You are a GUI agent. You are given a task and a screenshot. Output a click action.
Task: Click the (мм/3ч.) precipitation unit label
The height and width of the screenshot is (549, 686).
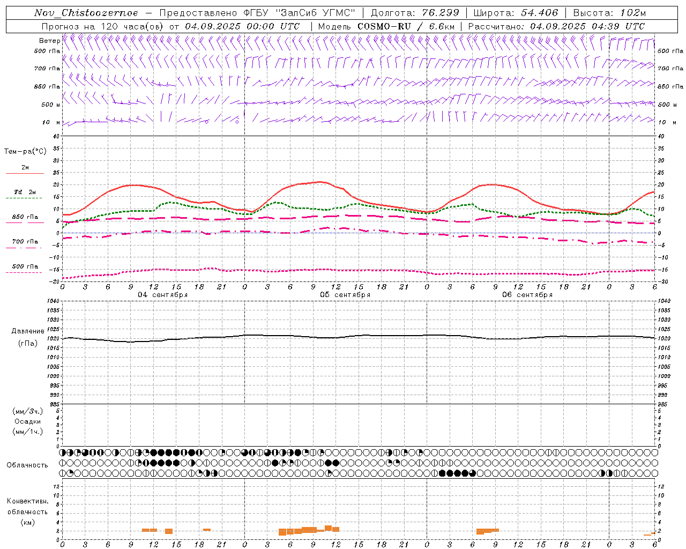click(x=28, y=412)
